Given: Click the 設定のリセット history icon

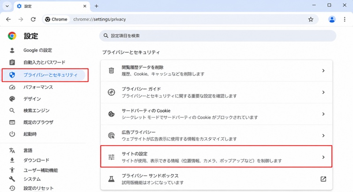Looking at the screenshot, I should [x=12, y=188].
